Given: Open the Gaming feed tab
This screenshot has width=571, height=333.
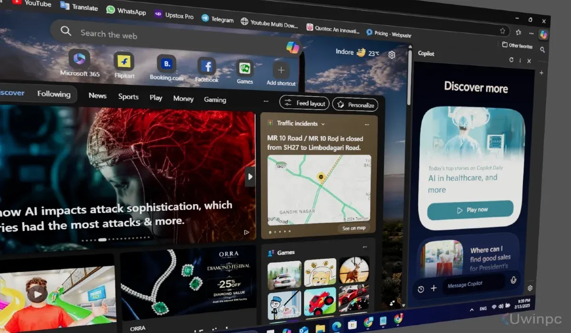Looking at the screenshot, I should [215, 99].
